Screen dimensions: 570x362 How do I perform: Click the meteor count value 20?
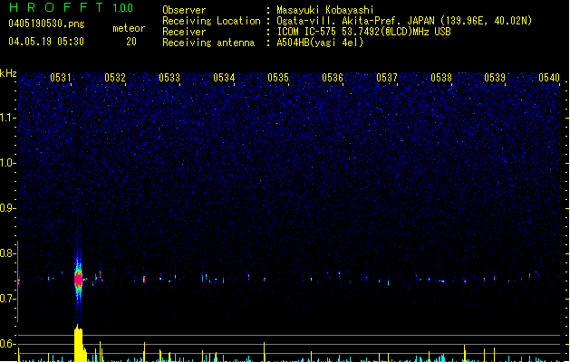tap(131, 42)
